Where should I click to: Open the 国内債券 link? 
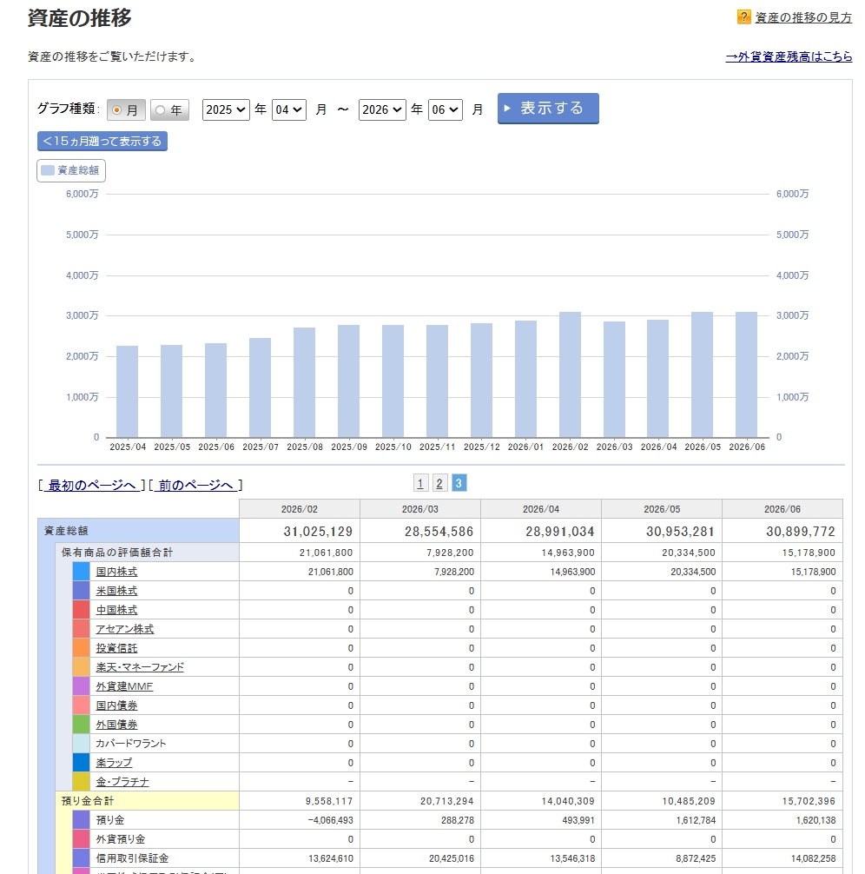116,705
